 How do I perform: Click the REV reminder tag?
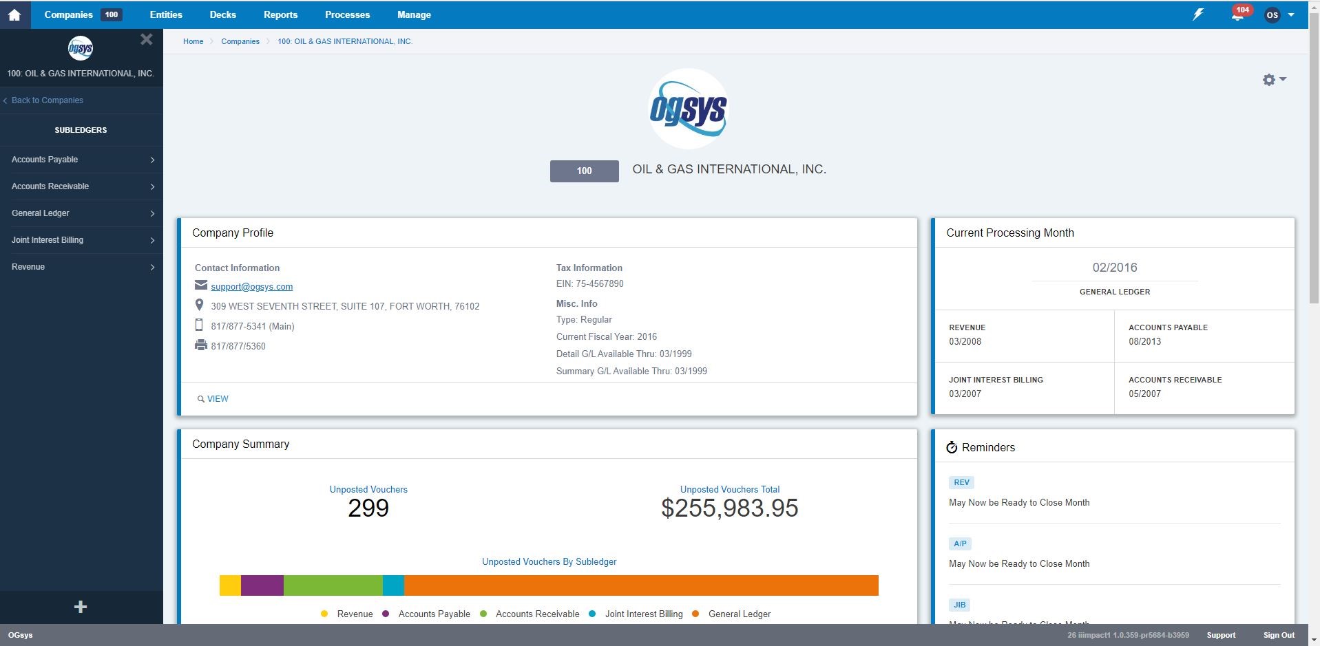pyautogui.click(x=961, y=482)
